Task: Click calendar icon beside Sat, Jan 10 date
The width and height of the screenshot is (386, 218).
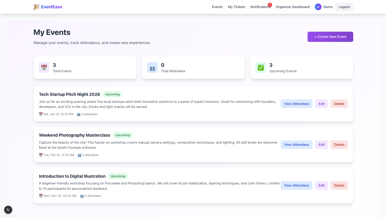Action: (41, 114)
